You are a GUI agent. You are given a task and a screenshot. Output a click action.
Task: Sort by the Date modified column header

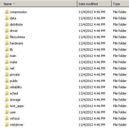coord(94,4)
